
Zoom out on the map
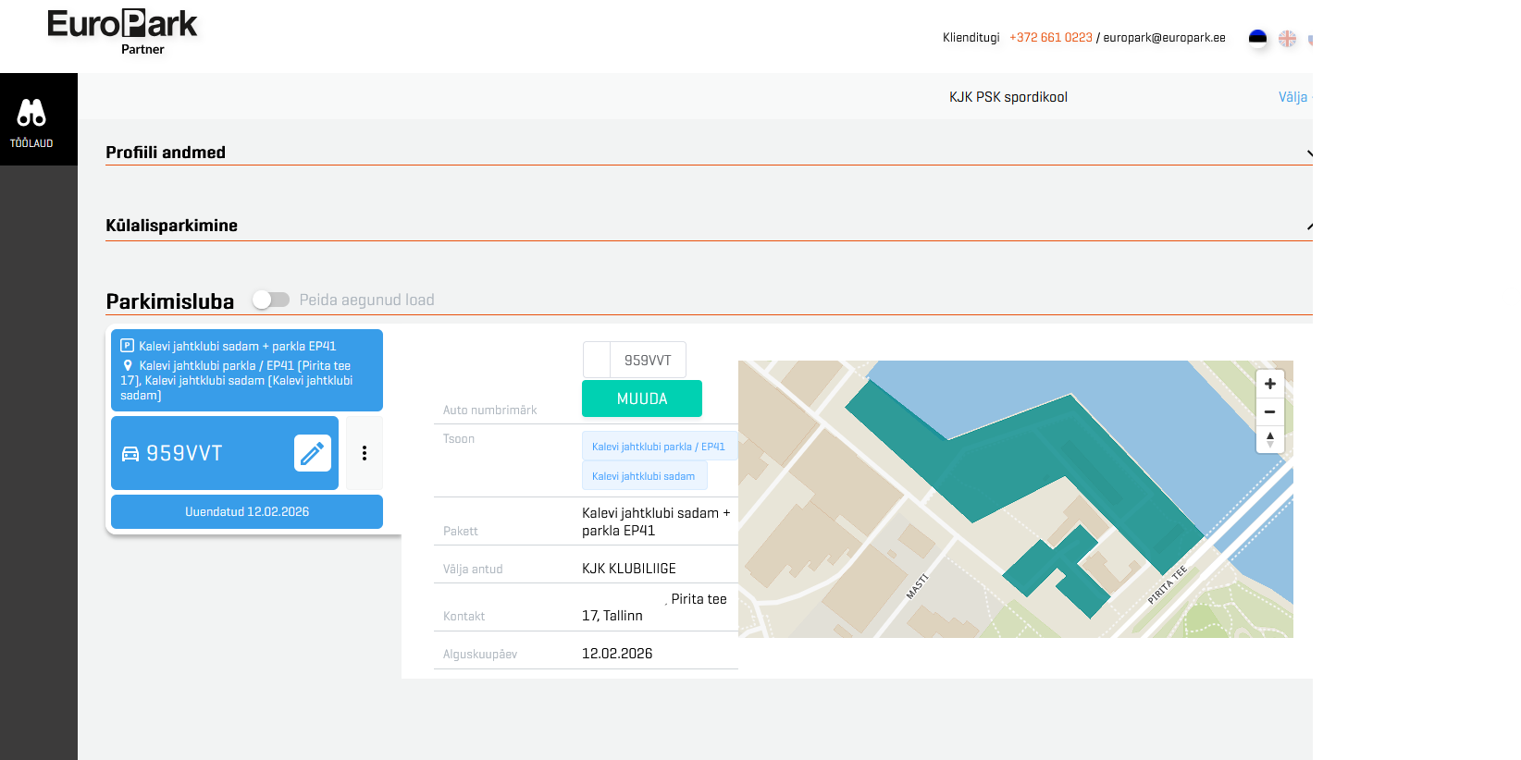click(1269, 411)
